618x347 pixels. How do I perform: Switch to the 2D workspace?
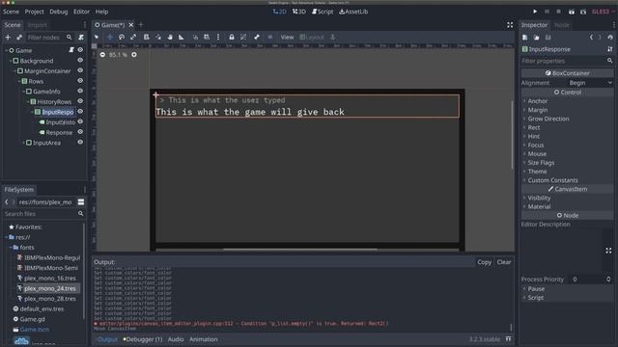[279, 12]
